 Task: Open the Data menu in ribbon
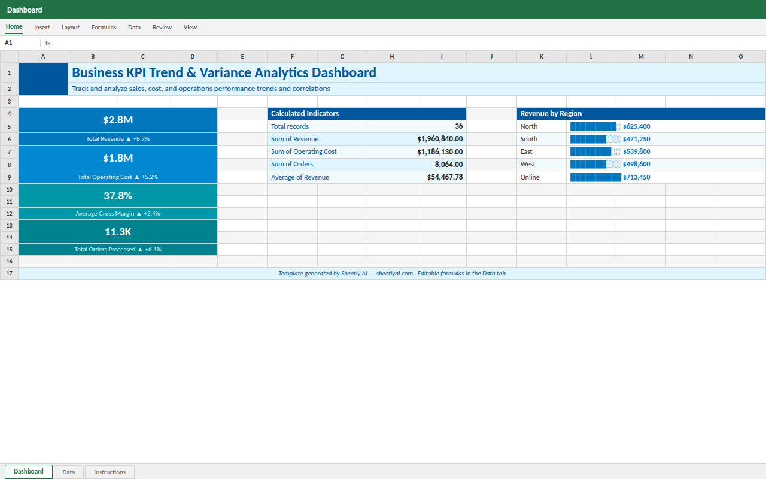coord(134,28)
